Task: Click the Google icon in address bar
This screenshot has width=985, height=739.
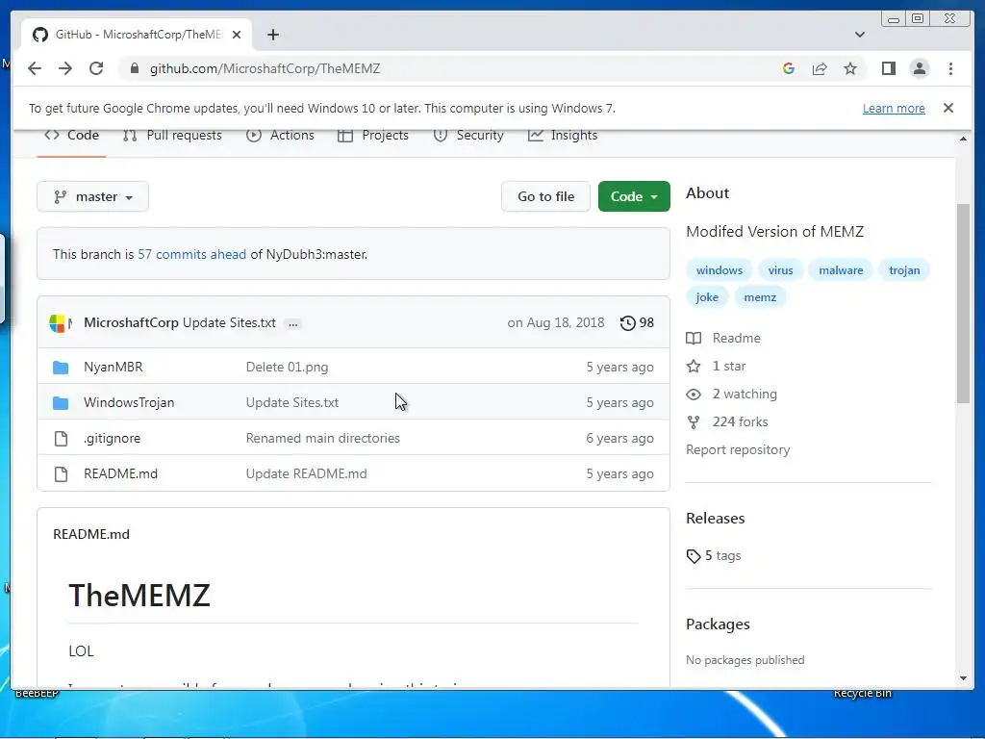Action: click(789, 68)
